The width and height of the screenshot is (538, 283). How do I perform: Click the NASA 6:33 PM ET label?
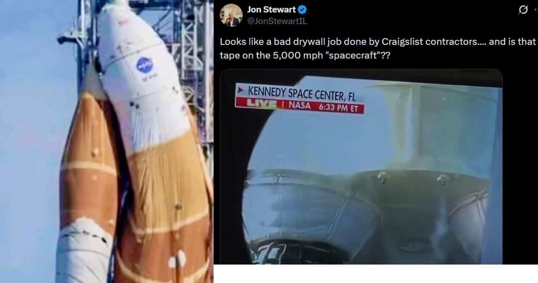tap(323, 106)
